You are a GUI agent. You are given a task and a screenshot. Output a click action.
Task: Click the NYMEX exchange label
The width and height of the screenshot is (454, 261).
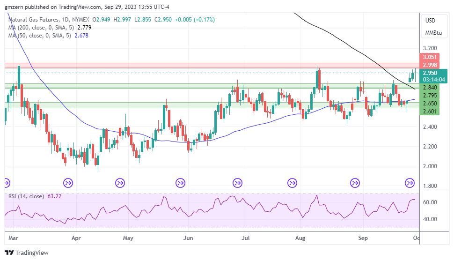[81, 20]
